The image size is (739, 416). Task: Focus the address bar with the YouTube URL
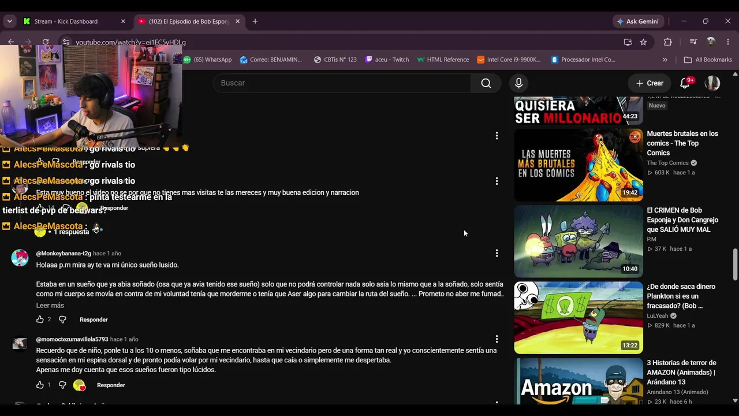click(x=346, y=42)
